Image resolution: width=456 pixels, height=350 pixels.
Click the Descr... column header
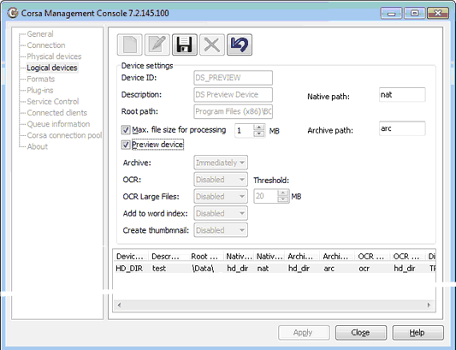tap(169, 257)
